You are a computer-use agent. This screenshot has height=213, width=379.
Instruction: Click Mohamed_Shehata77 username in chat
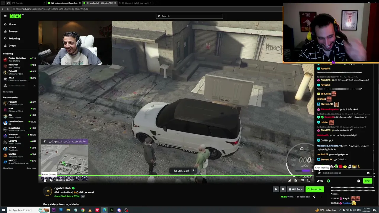click(x=329, y=146)
